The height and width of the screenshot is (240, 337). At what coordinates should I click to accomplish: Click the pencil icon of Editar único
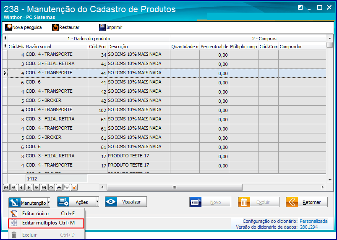tap(14, 214)
